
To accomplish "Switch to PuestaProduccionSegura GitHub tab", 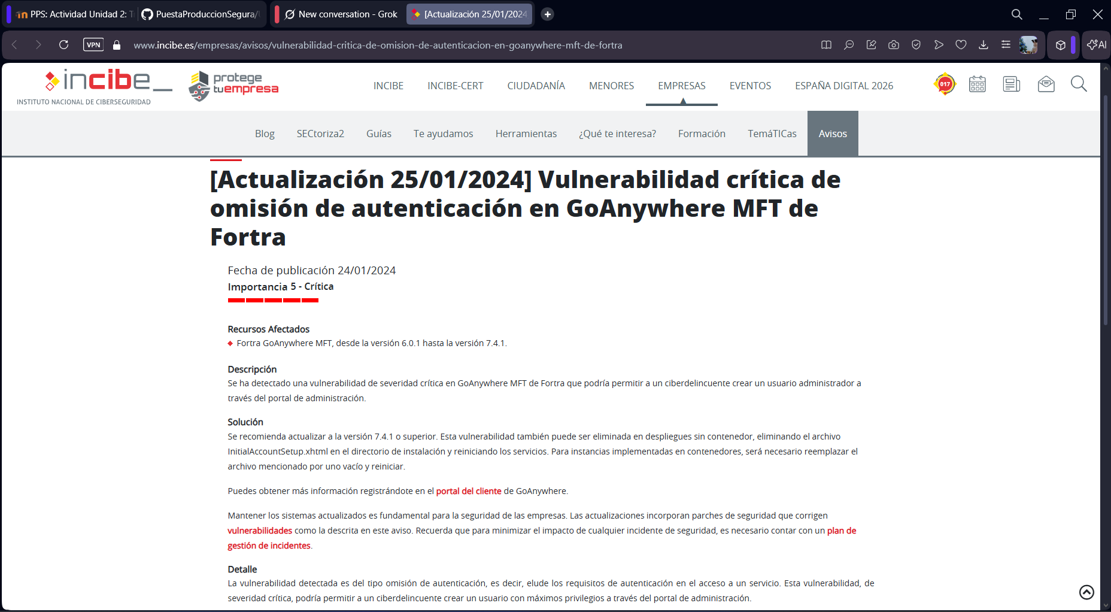I will [201, 14].
